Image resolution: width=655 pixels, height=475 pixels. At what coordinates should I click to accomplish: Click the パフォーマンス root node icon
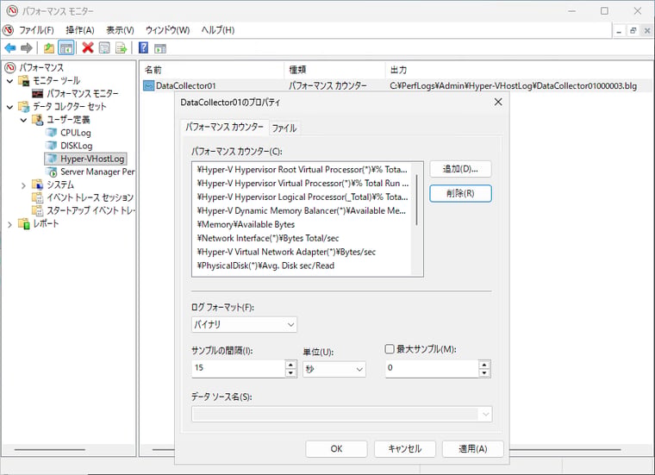(x=10, y=67)
